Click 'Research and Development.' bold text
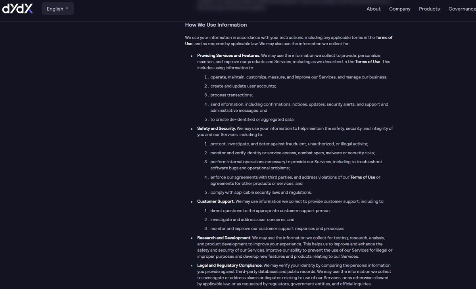 (224, 238)
